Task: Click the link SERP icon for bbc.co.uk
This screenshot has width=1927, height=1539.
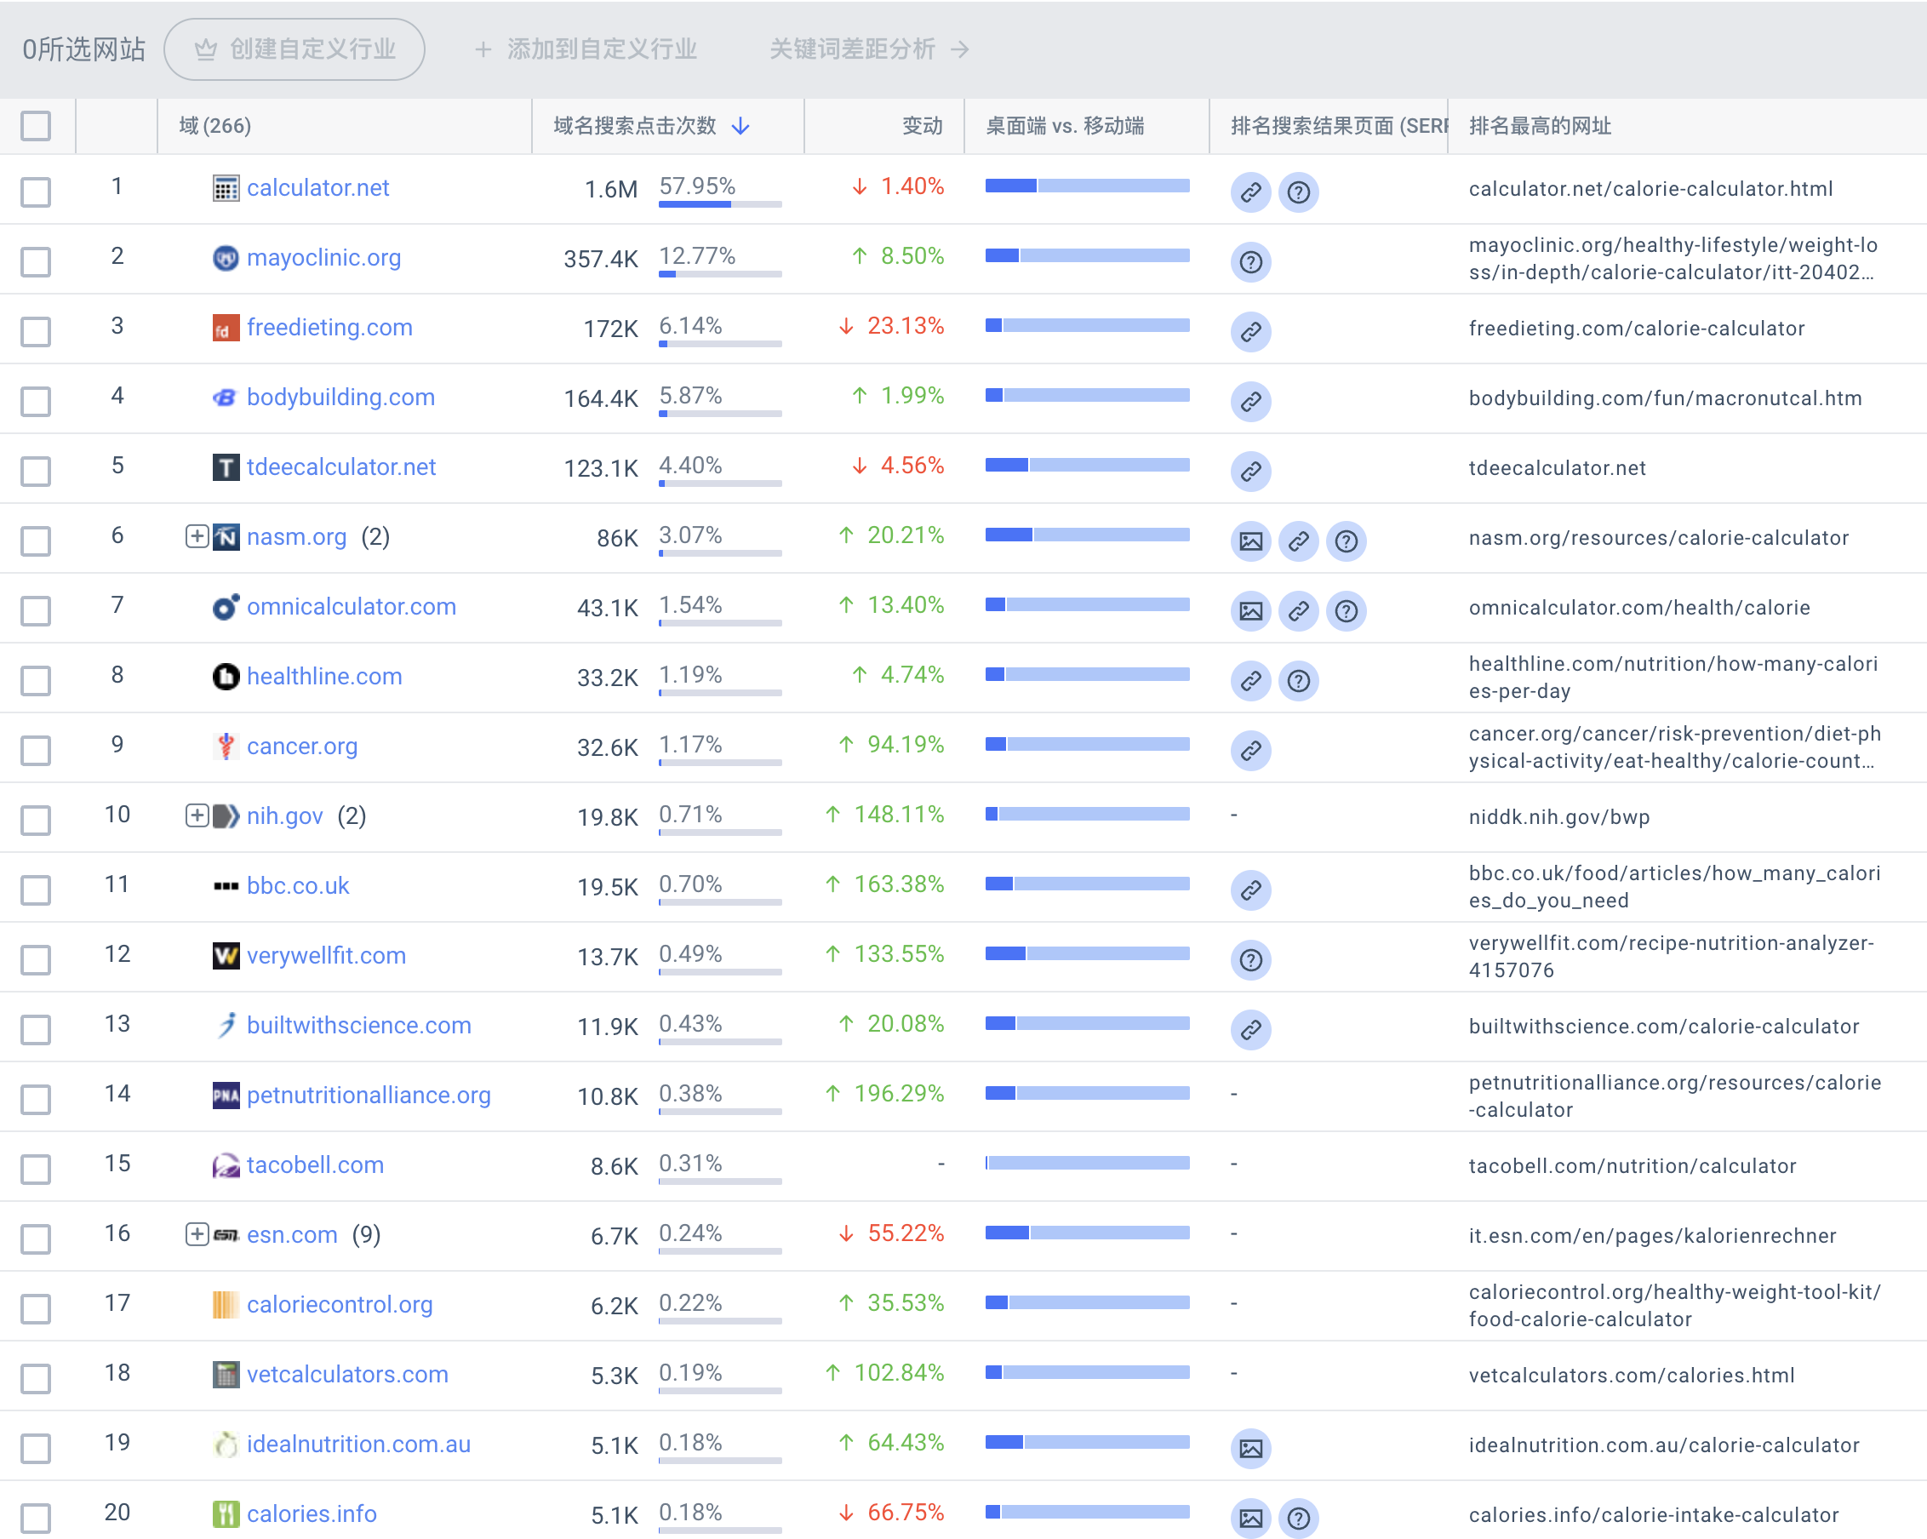Action: (x=1250, y=890)
